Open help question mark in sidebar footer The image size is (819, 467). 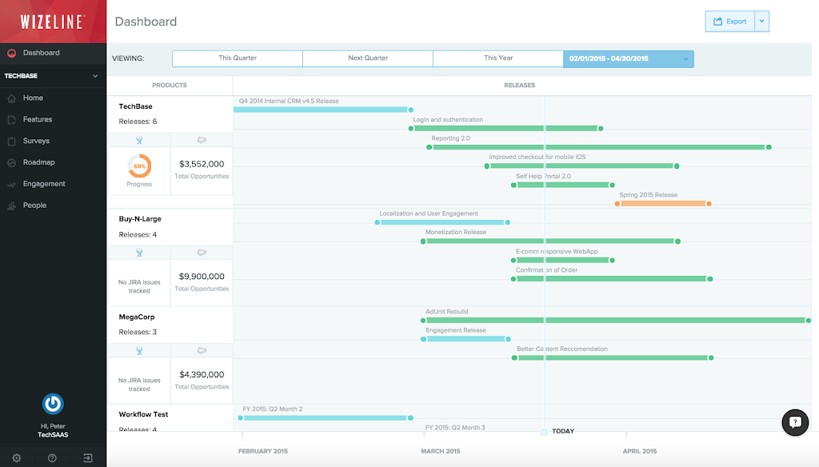pos(52,458)
